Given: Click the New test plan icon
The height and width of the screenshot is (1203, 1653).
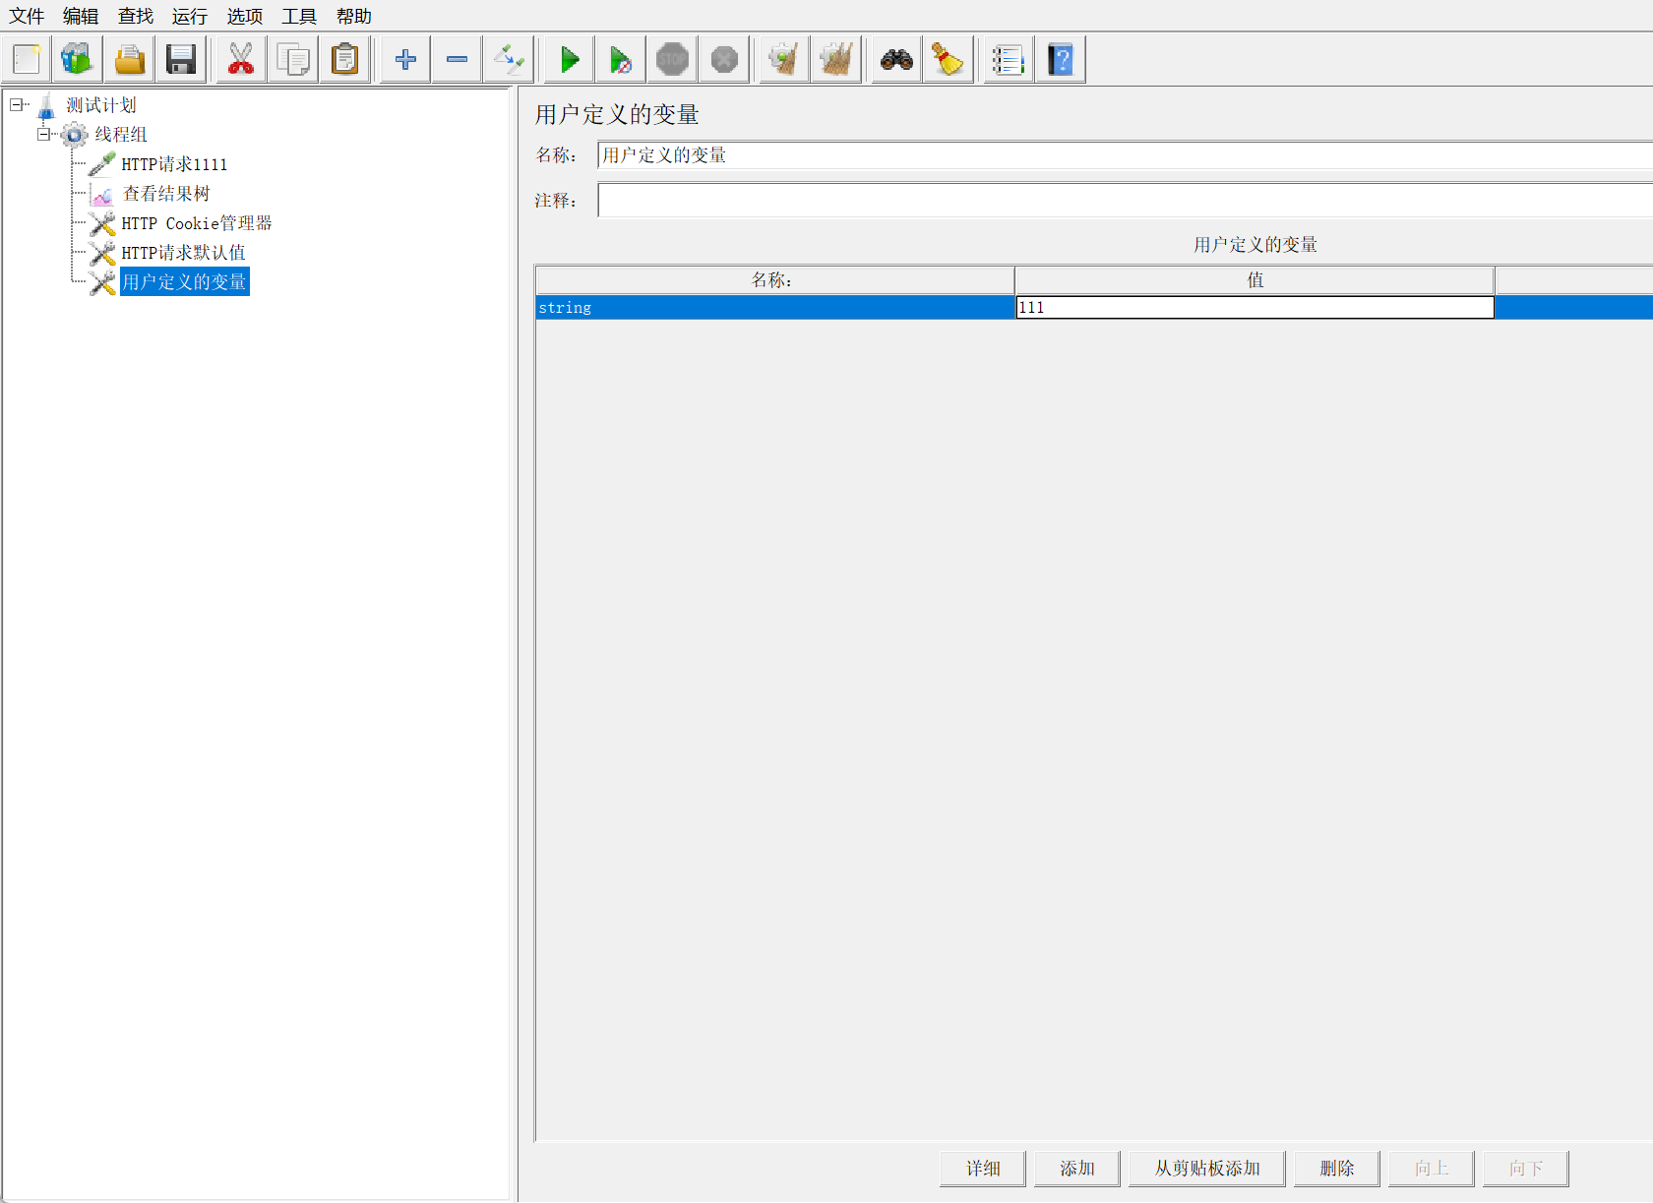Looking at the screenshot, I should point(27,59).
